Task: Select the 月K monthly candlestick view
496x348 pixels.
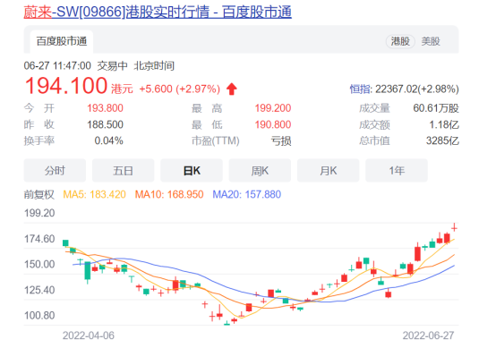Action: tap(328, 171)
